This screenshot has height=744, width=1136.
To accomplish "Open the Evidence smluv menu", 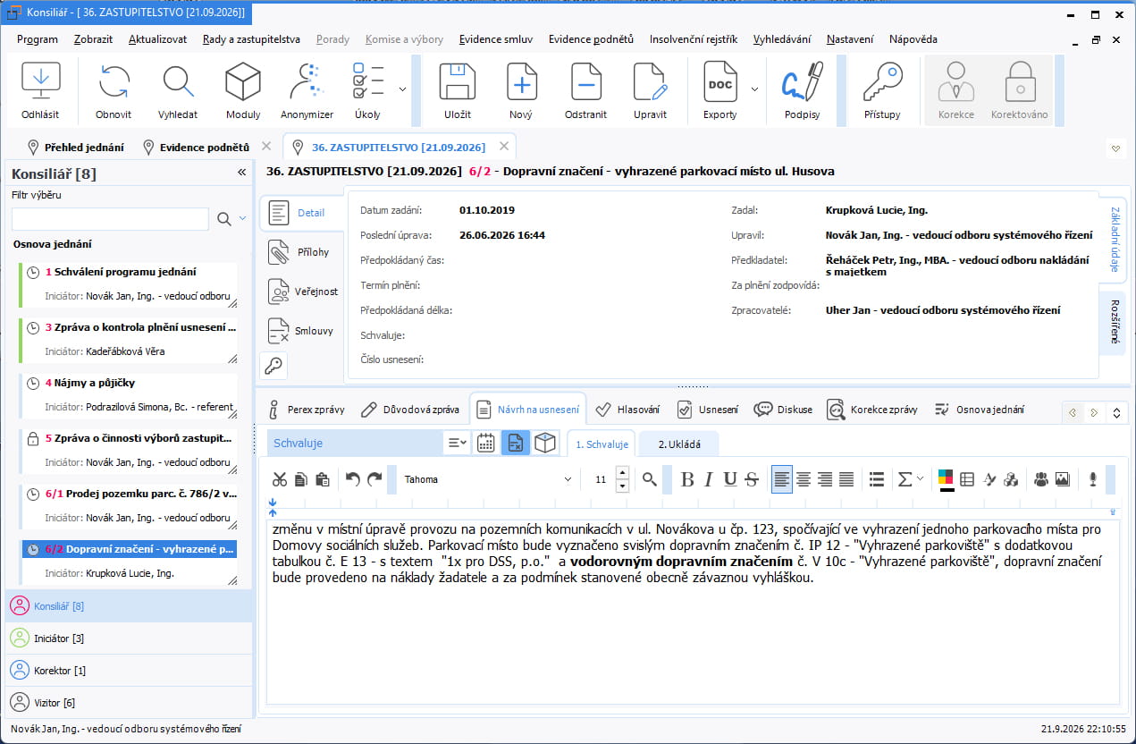I will click(496, 39).
